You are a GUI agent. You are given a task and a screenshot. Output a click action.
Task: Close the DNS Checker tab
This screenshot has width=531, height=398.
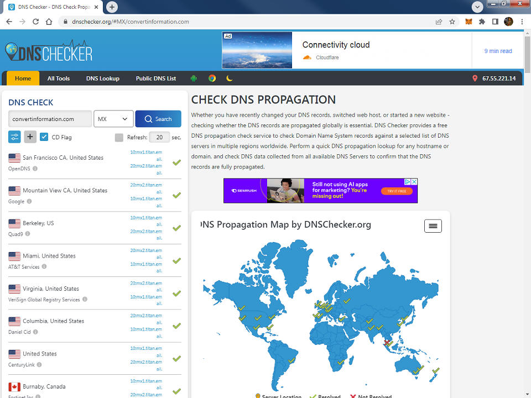(96, 7)
